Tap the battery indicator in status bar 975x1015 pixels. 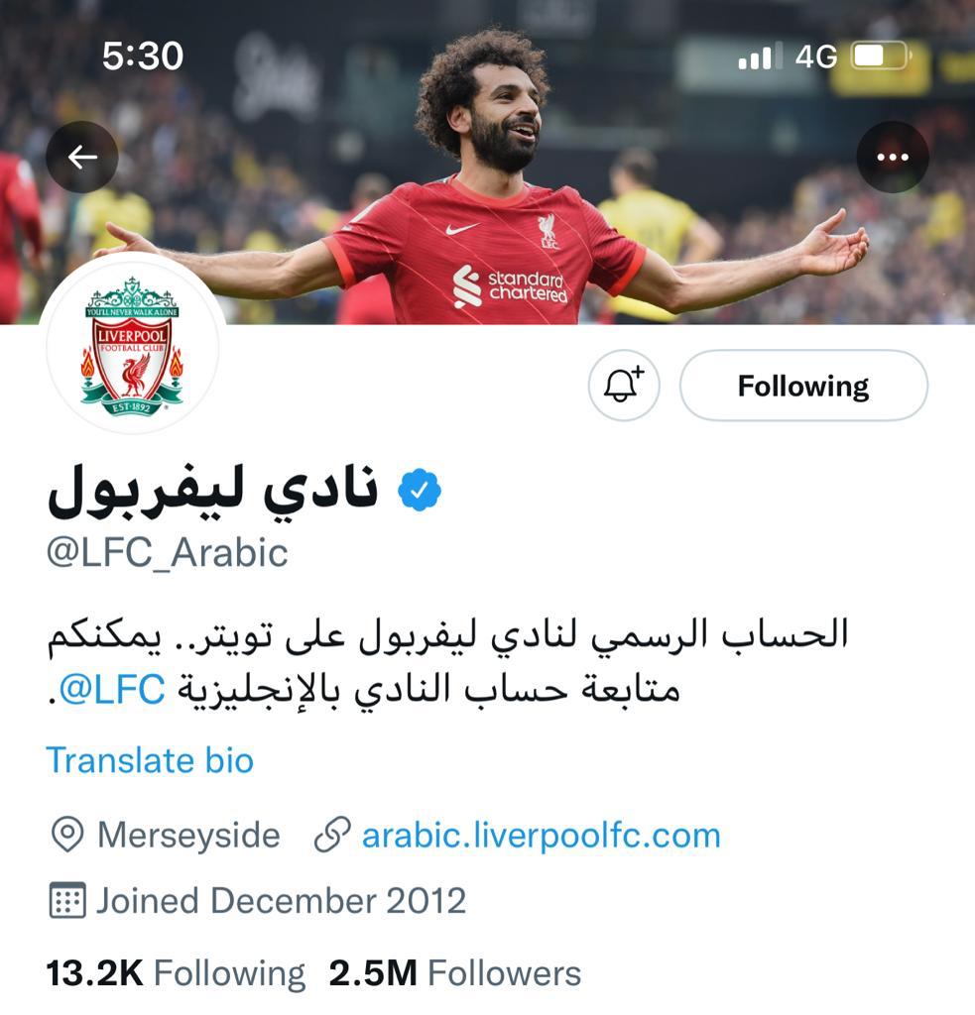(x=881, y=56)
